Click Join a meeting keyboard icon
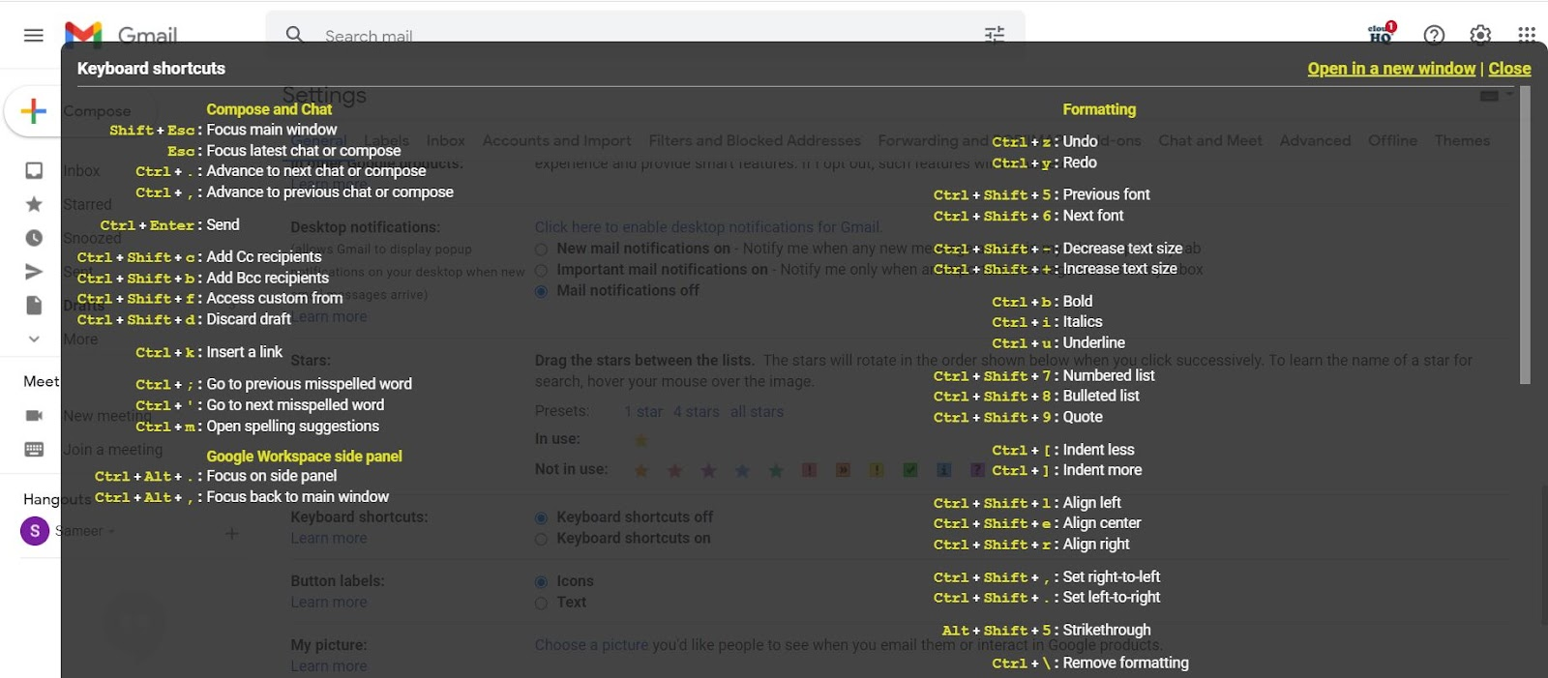This screenshot has height=678, width=1548. point(34,450)
